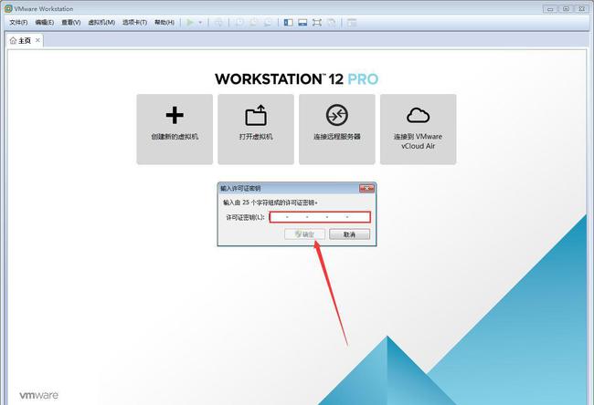Viewport: 594px width, 405px height.
Task: Minimize the VMware Workstation window
Action: click(550, 9)
